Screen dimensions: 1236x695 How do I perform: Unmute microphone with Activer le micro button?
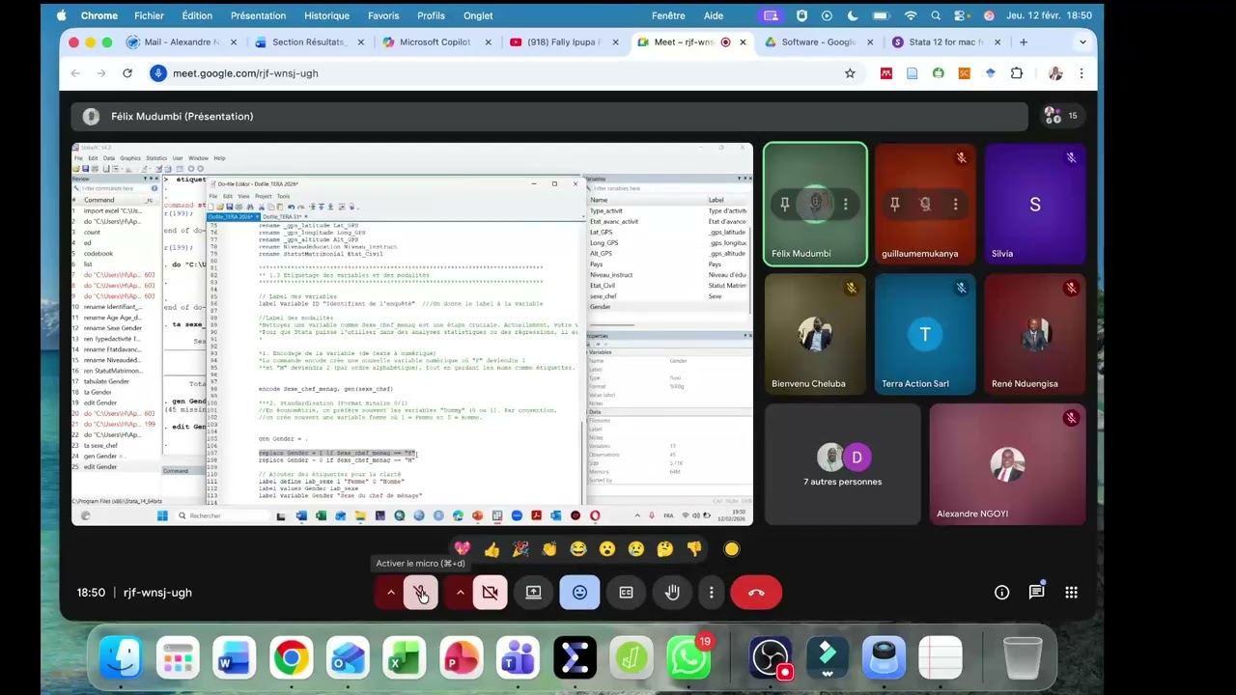[420, 593]
